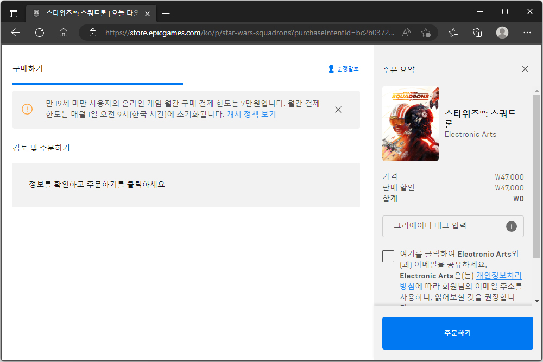Open the browser profile avatar
The image size is (543, 362).
[502, 33]
